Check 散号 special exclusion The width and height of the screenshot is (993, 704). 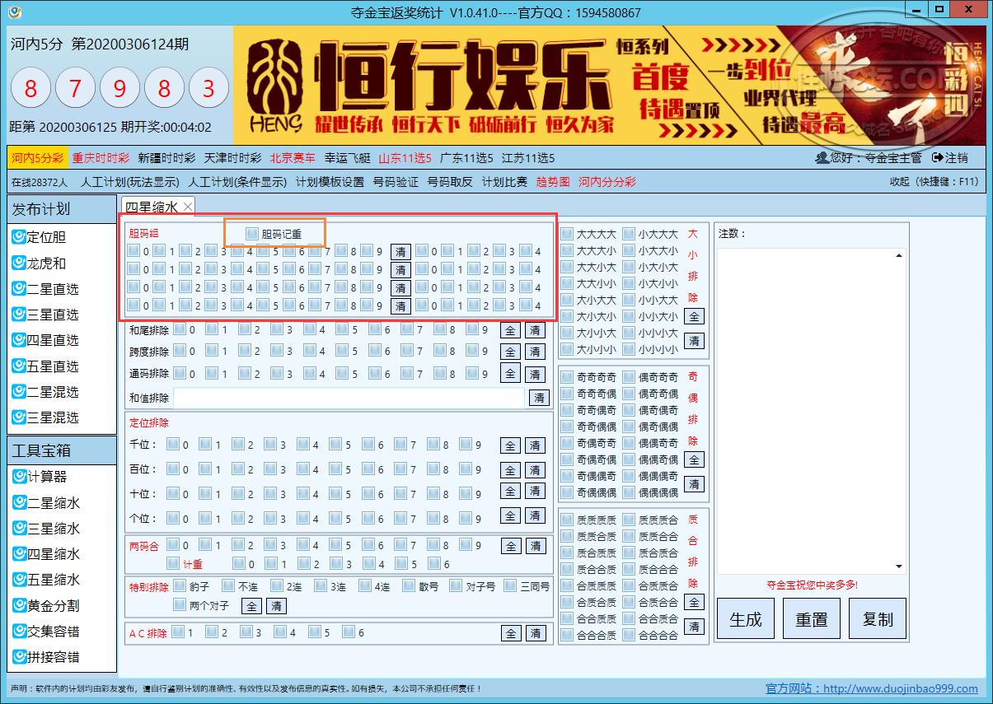pyautogui.click(x=409, y=587)
